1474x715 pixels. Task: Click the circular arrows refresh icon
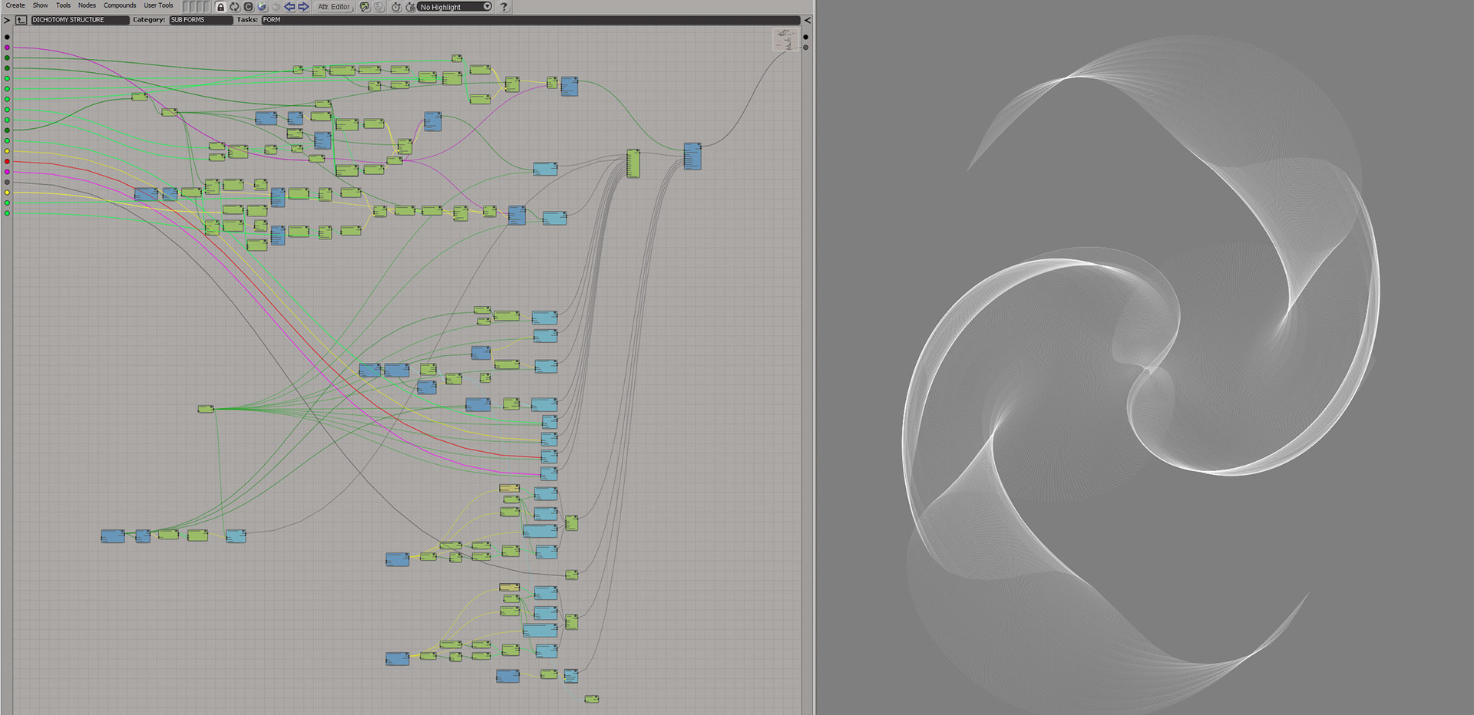235,7
